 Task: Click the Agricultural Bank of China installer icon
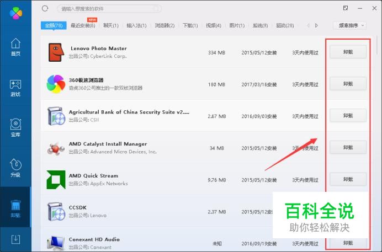click(56, 116)
